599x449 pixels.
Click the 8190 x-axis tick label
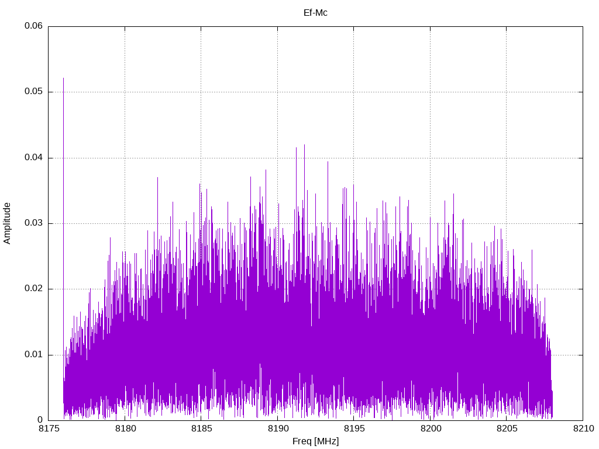coord(278,429)
